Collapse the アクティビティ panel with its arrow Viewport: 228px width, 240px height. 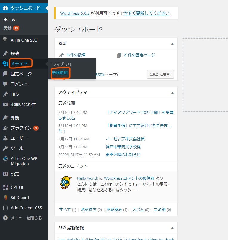(172, 93)
